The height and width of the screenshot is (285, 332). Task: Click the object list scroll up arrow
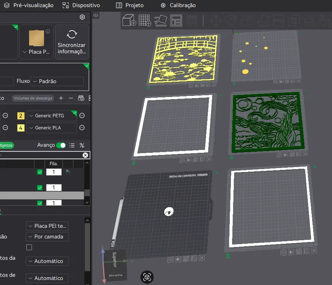click(87, 163)
